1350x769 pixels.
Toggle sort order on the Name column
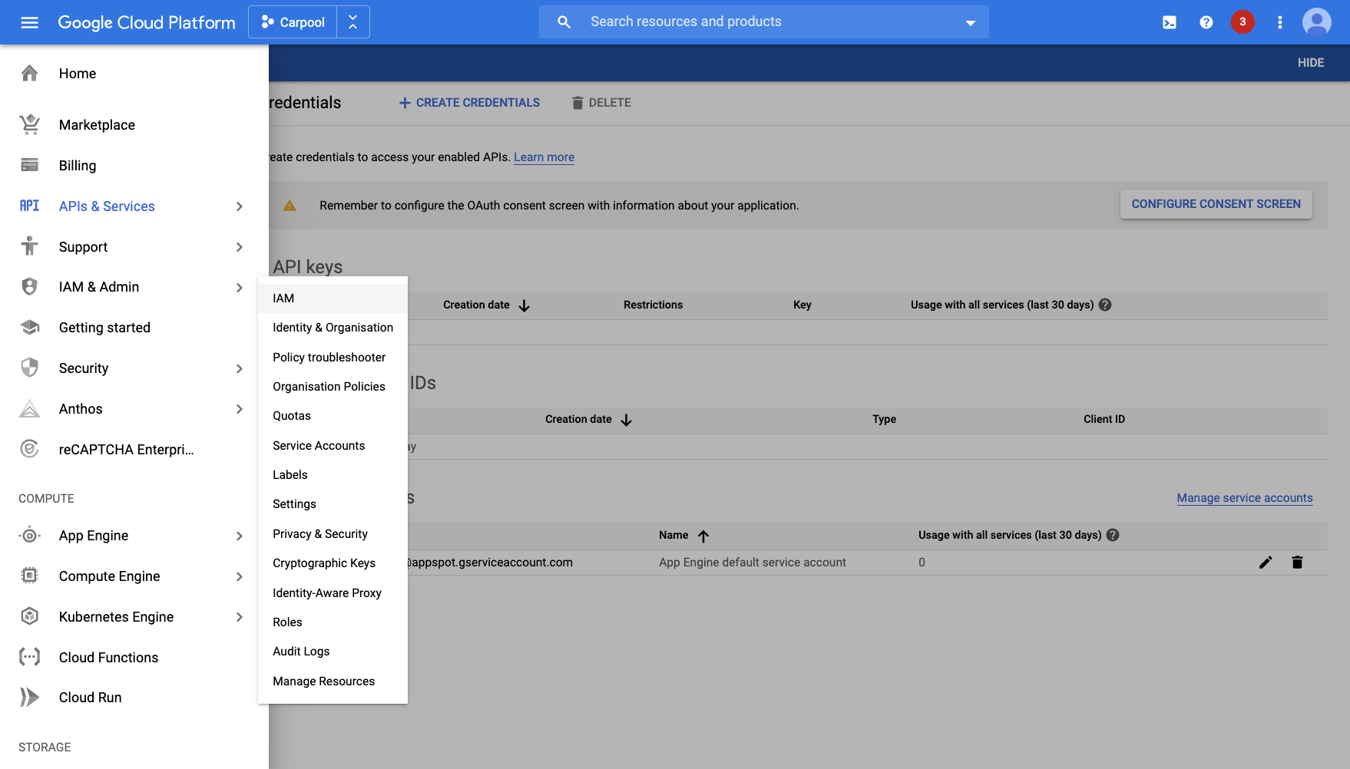(703, 535)
